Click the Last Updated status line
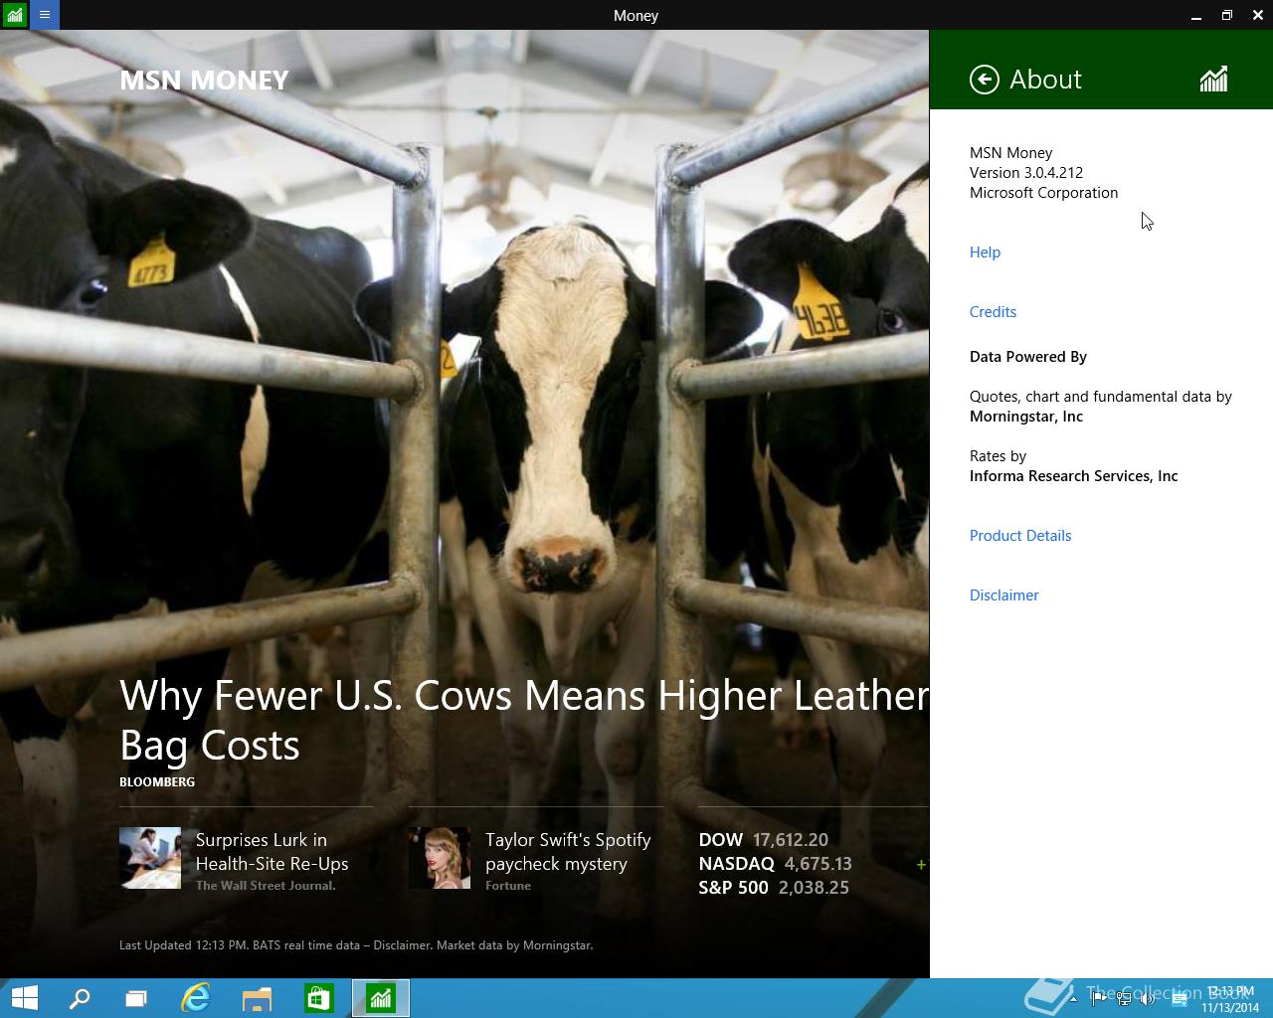Viewport: 1273px width, 1018px height. click(x=356, y=945)
